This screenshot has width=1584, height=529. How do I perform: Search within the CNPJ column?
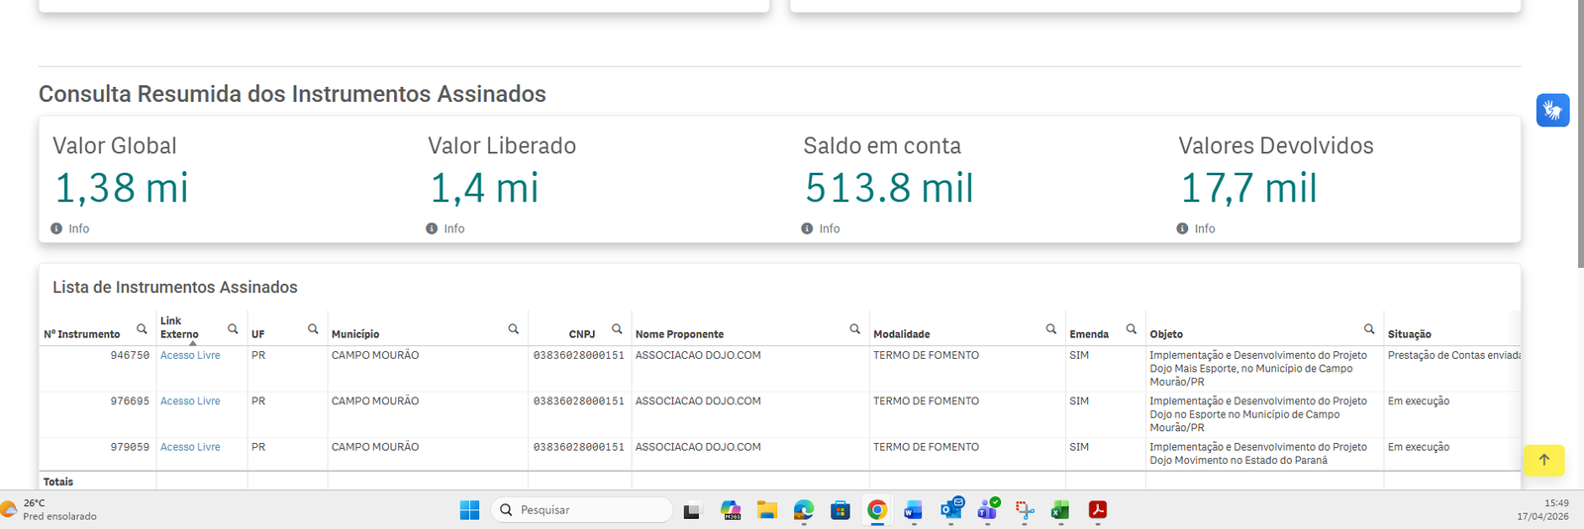coord(617,329)
